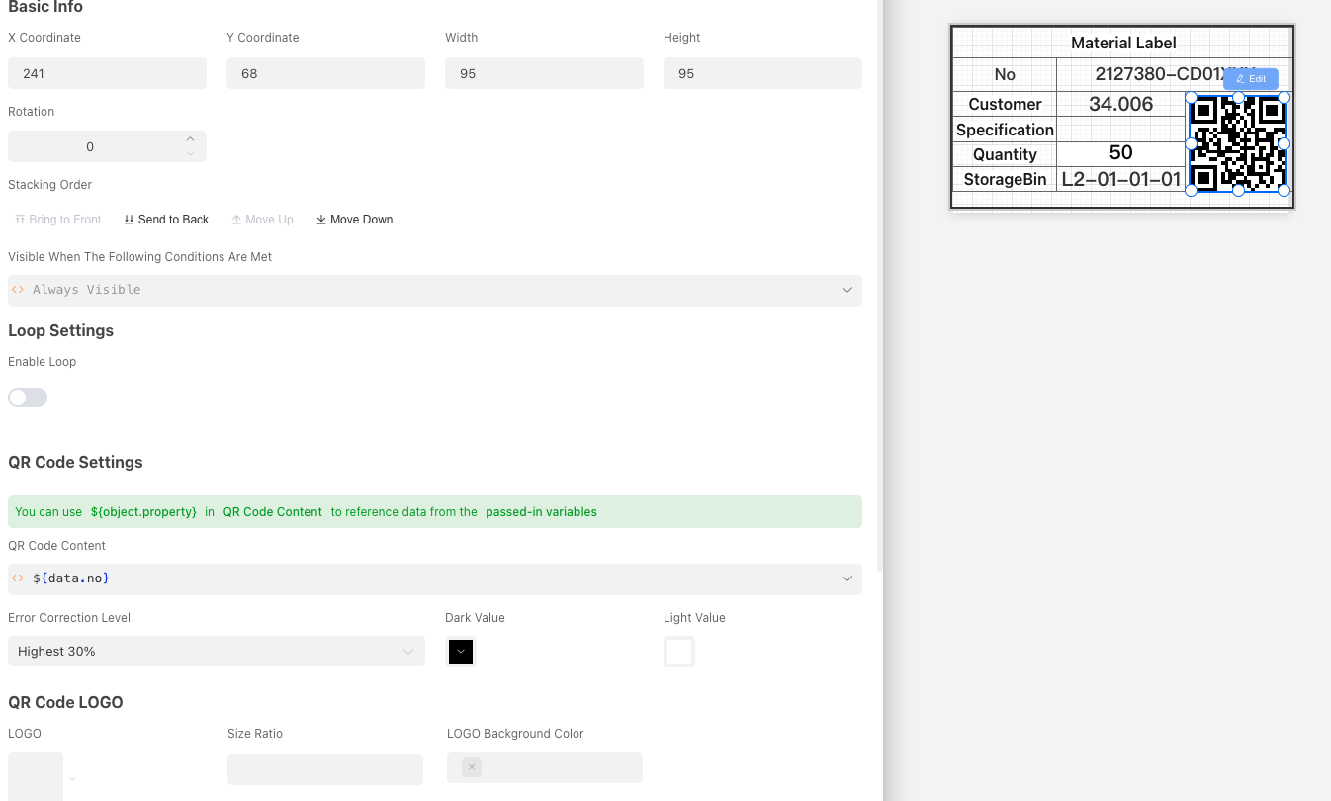Click the Size Ratio input field
Viewport: 1331px width, 801px height.
pyautogui.click(x=324, y=768)
